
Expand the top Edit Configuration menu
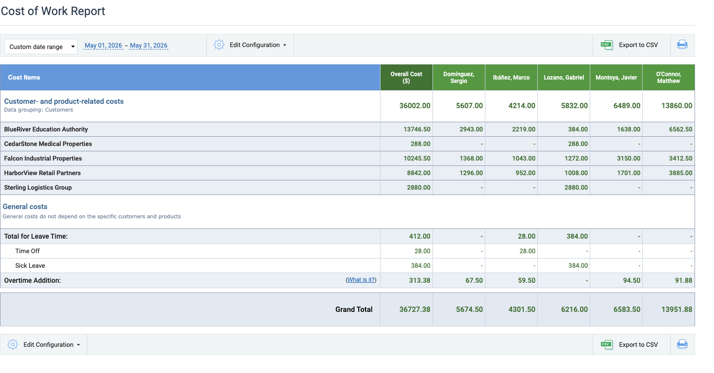(x=250, y=45)
